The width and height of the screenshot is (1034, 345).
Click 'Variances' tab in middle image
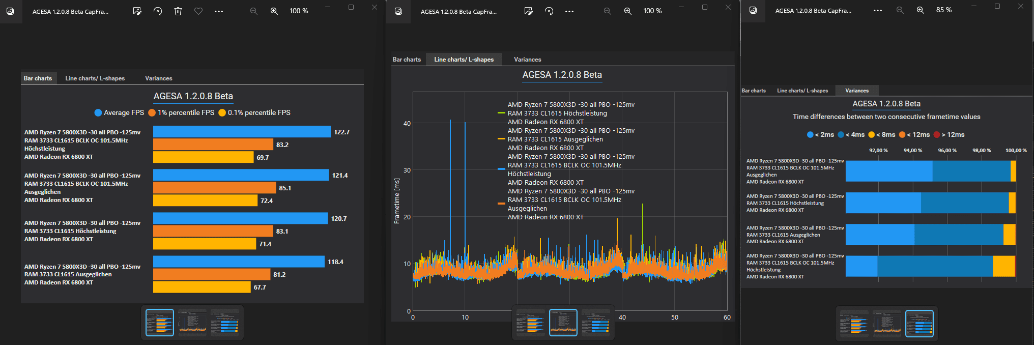(528, 60)
